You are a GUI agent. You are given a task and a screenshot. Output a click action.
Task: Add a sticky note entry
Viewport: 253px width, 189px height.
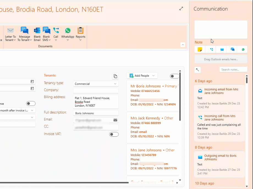pos(200,50)
